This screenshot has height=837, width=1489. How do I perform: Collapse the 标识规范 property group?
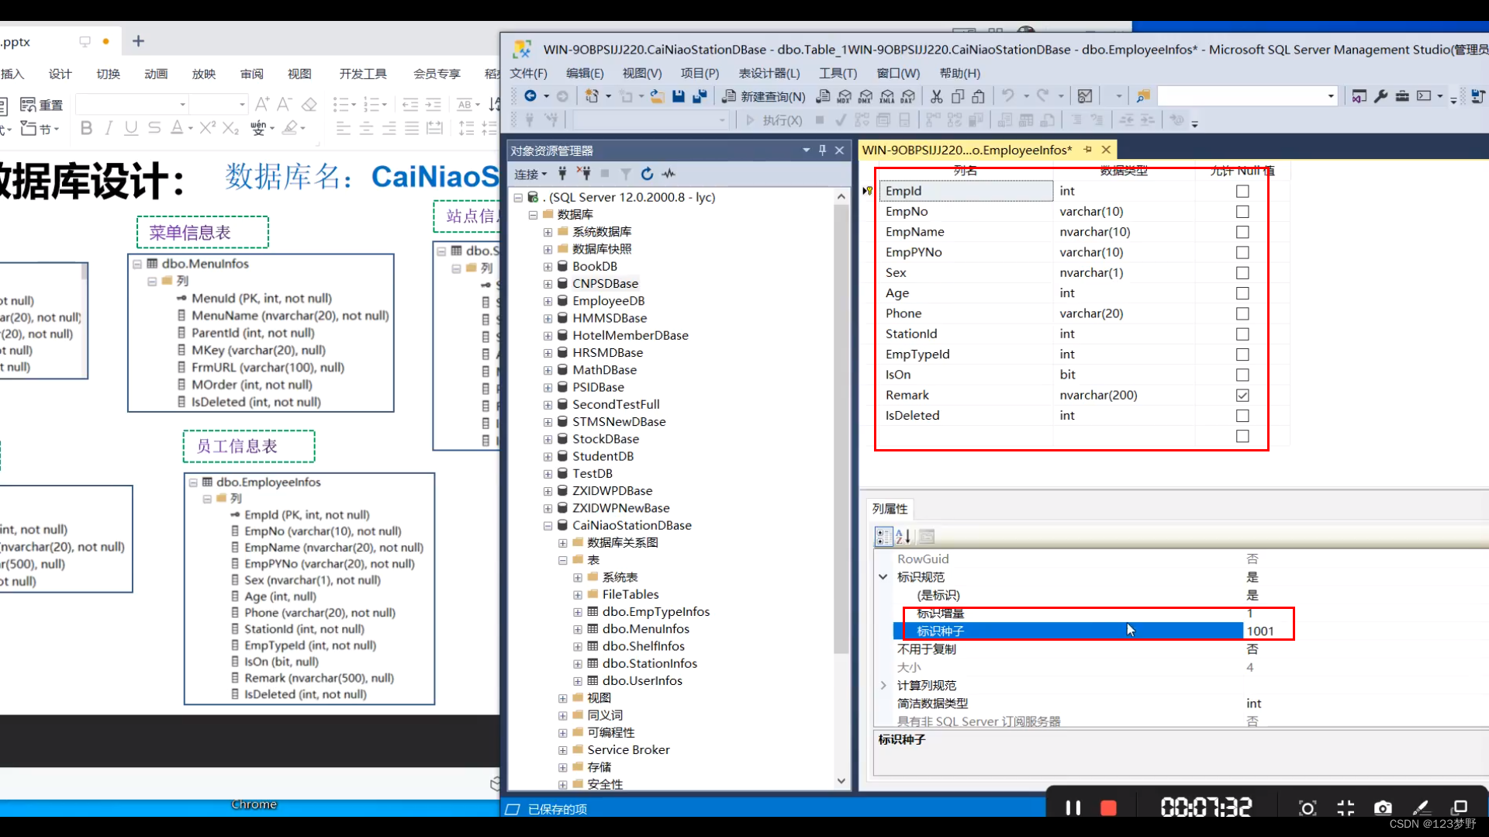click(x=883, y=577)
